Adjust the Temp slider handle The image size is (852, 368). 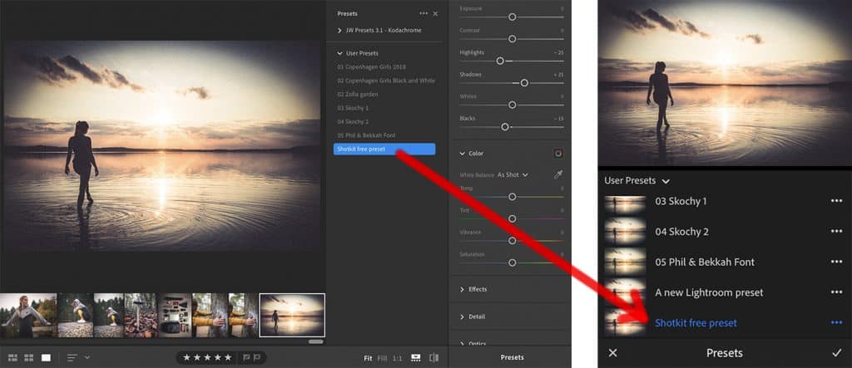512,197
